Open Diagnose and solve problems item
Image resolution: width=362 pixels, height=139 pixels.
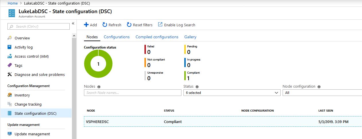tap(40, 74)
